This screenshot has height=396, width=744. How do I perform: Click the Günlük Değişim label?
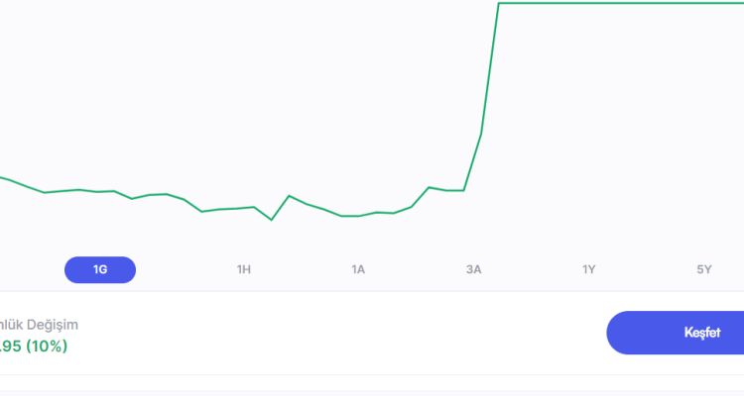pyautogui.click(x=40, y=325)
